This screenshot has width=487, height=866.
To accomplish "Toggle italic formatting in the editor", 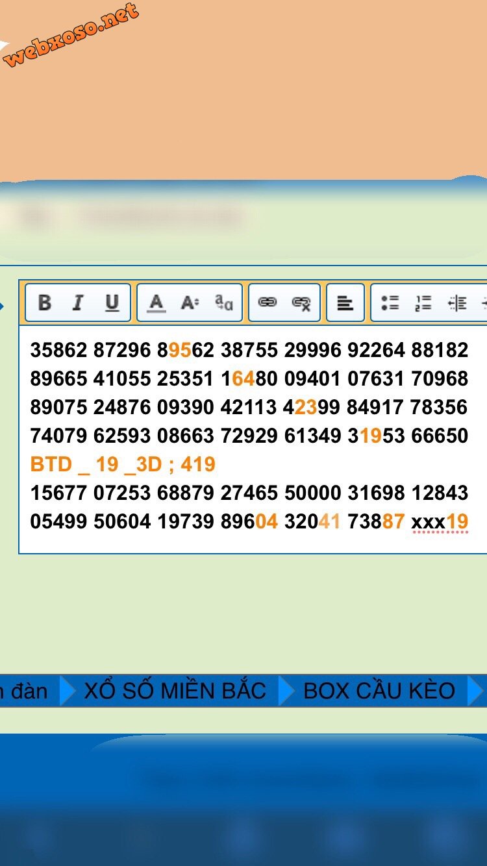I will click(x=78, y=303).
